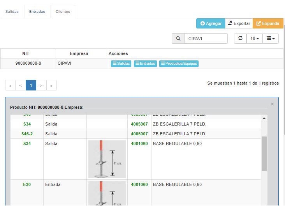Click the S34 base regulable thumbnail

point(107,159)
